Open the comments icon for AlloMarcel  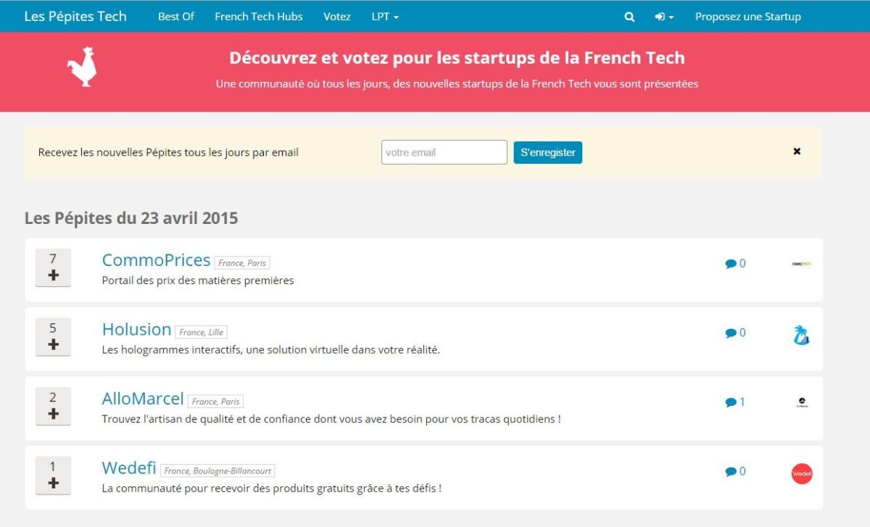tap(731, 402)
